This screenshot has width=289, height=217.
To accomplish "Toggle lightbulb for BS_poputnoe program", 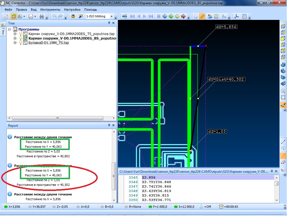I will click(x=21, y=39).
